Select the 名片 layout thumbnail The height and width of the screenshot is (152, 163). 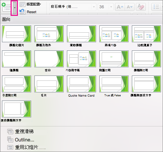coord(49,84)
